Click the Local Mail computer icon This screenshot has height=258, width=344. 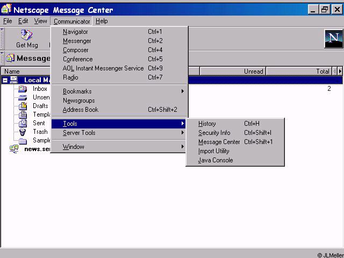click(14, 80)
